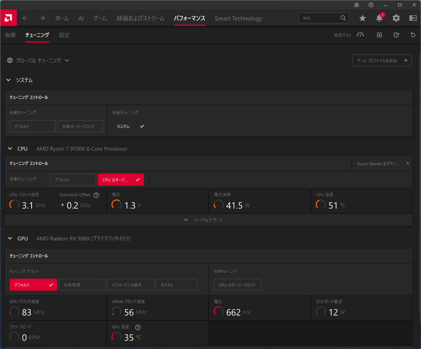Click the AMD Ryzen 7 9700X 8-Core Processor text

point(82,149)
